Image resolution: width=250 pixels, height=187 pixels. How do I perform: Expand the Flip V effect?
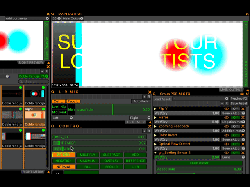coord(155,109)
